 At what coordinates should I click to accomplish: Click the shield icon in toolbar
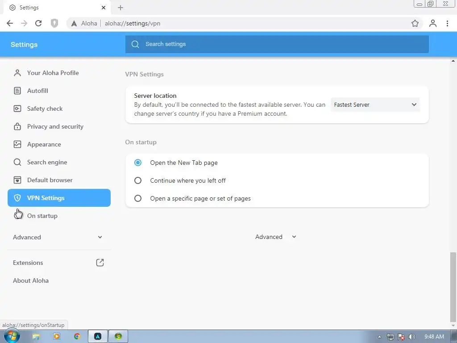(x=54, y=23)
